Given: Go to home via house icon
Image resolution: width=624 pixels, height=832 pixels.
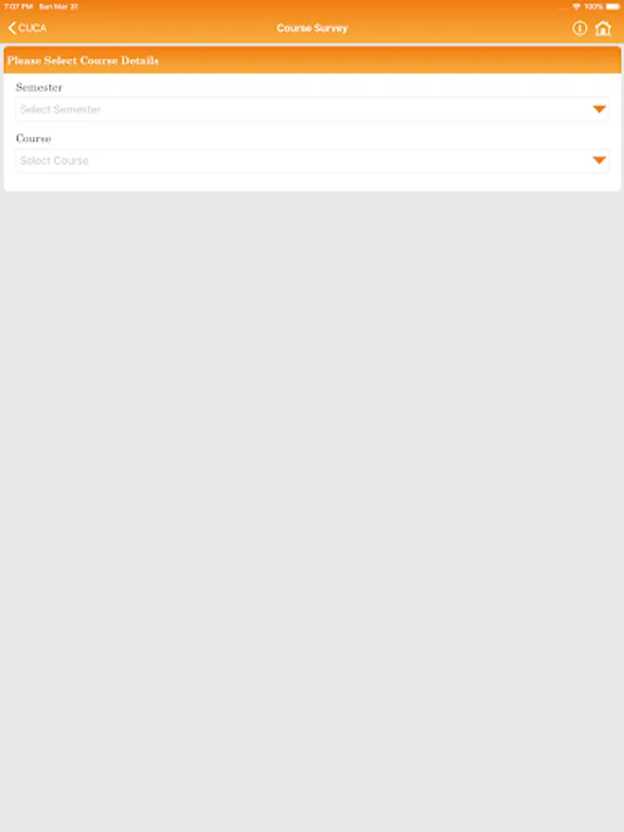Looking at the screenshot, I should click(x=603, y=28).
